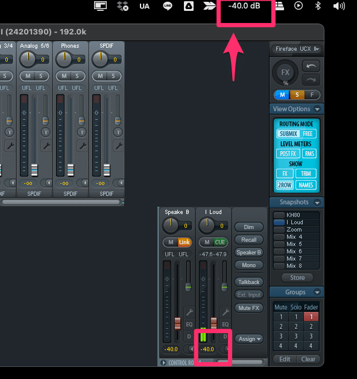357x379 pixels.
Task: Open settings wrench on Analog 5/6 channel
Action: click(x=46, y=146)
